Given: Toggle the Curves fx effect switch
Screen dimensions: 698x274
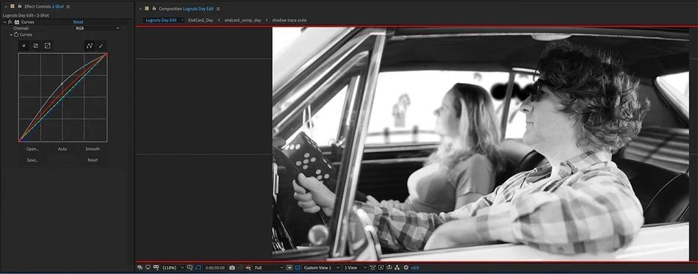Looking at the screenshot, I should 10,22.
